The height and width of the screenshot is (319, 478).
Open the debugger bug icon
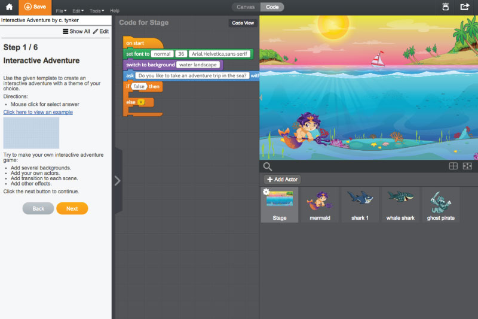pos(445,7)
